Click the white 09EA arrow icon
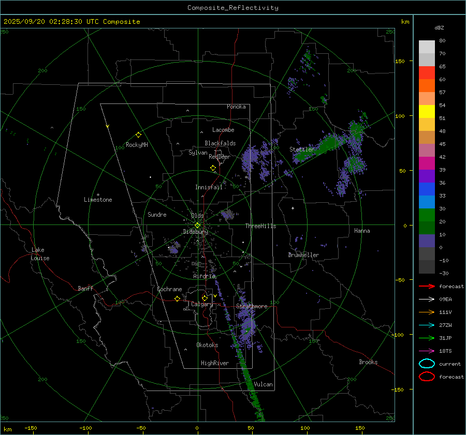Viewport: 466px width, 435px height. coord(427,299)
